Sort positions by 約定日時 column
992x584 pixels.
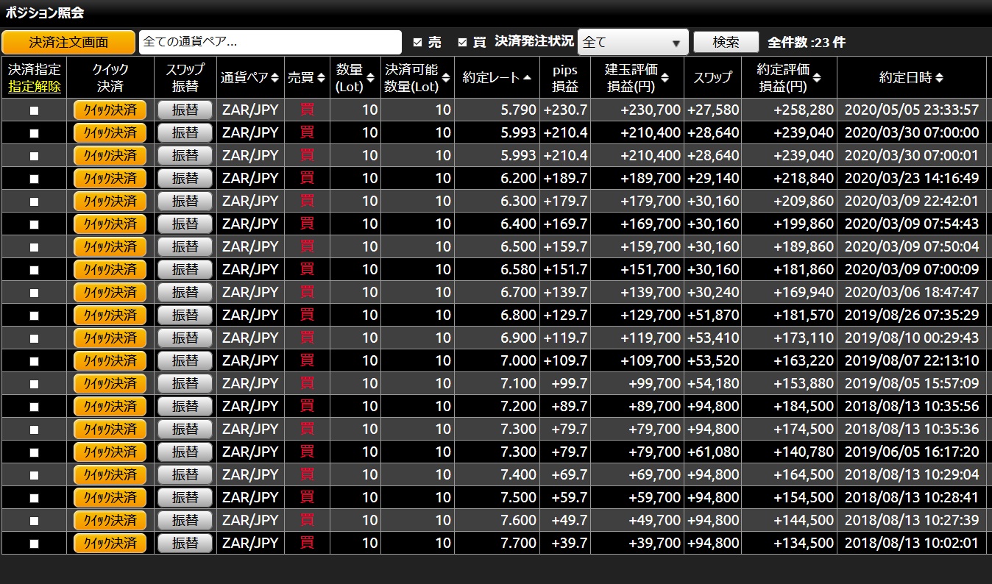tap(939, 78)
